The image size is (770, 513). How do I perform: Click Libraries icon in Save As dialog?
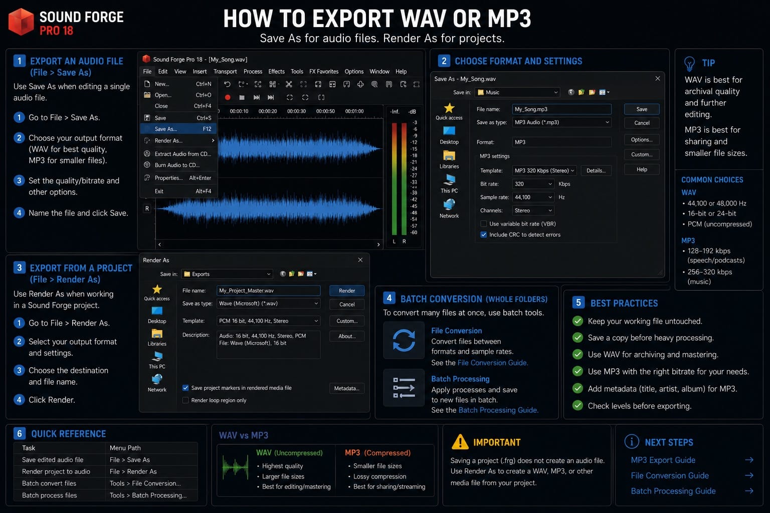[449, 155]
